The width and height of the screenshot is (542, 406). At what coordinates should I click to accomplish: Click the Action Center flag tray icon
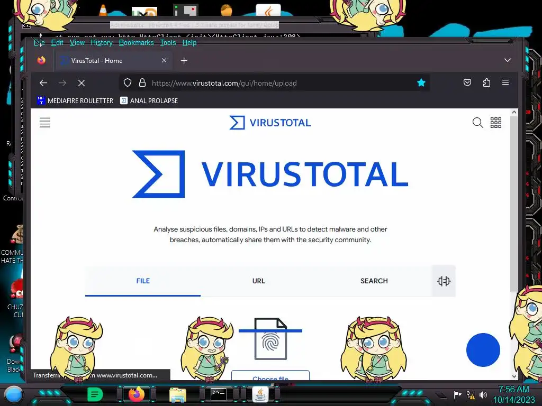click(x=457, y=394)
